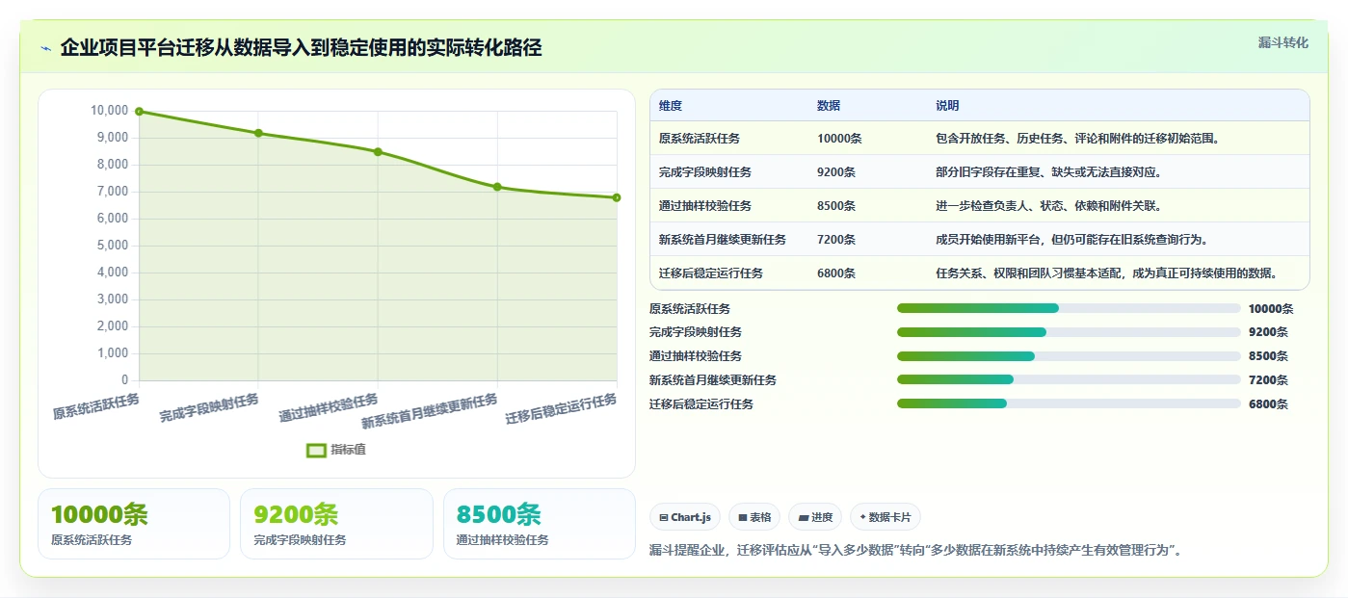The height and width of the screenshot is (598, 1348).
Task: Click the 数据 column header
Action: [x=829, y=106]
